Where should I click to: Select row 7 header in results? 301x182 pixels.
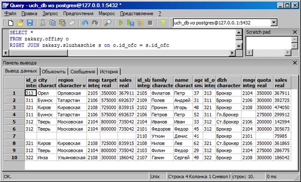tap(14, 136)
